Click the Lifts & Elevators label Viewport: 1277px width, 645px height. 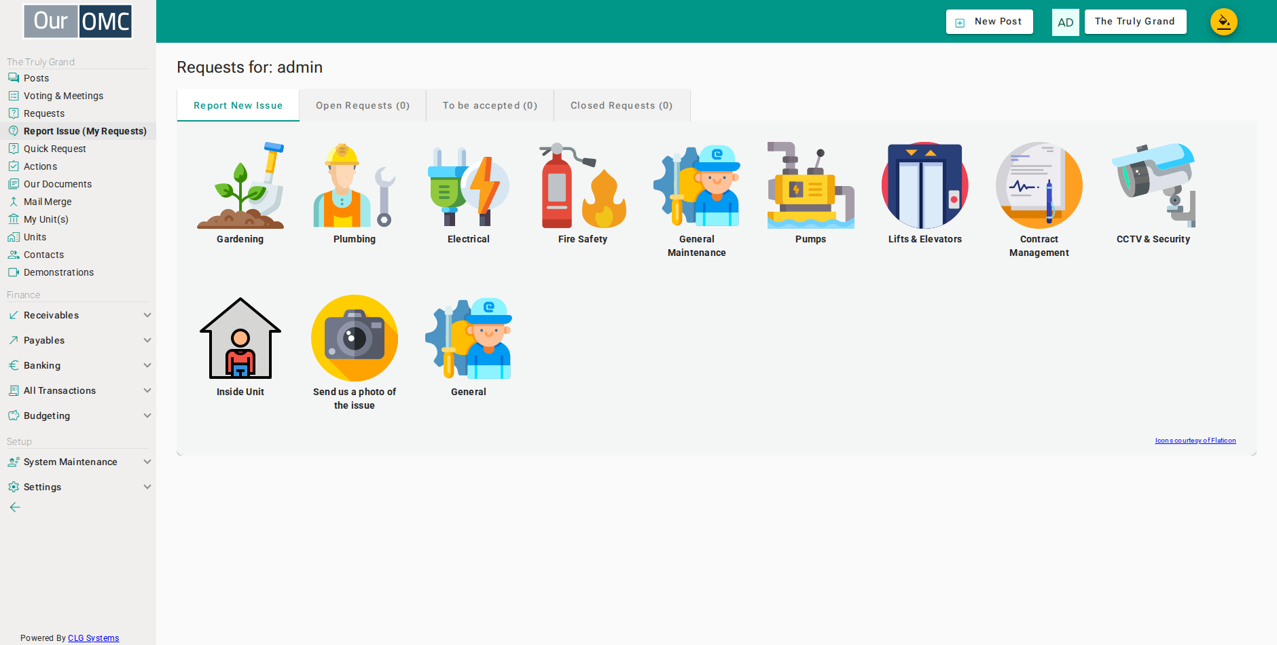point(925,239)
